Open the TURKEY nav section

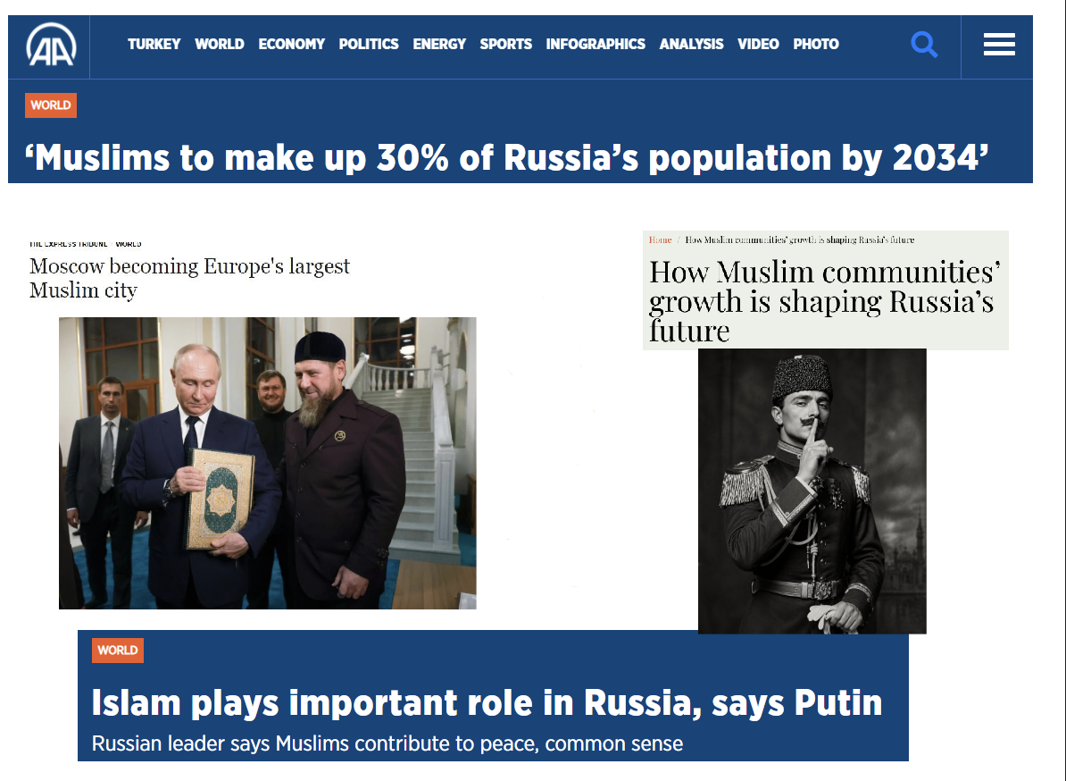pyautogui.click(x=154, y=44)
